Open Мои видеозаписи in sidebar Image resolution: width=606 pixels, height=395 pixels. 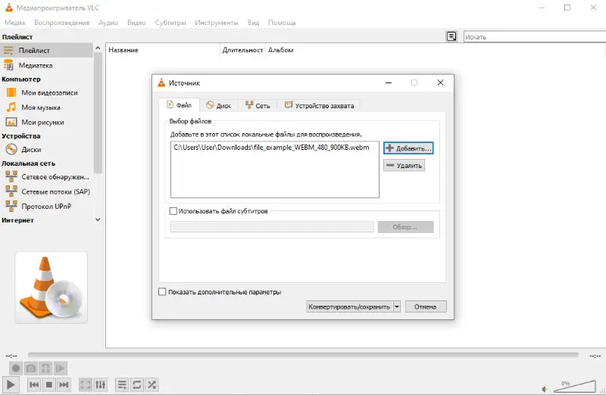46,92
